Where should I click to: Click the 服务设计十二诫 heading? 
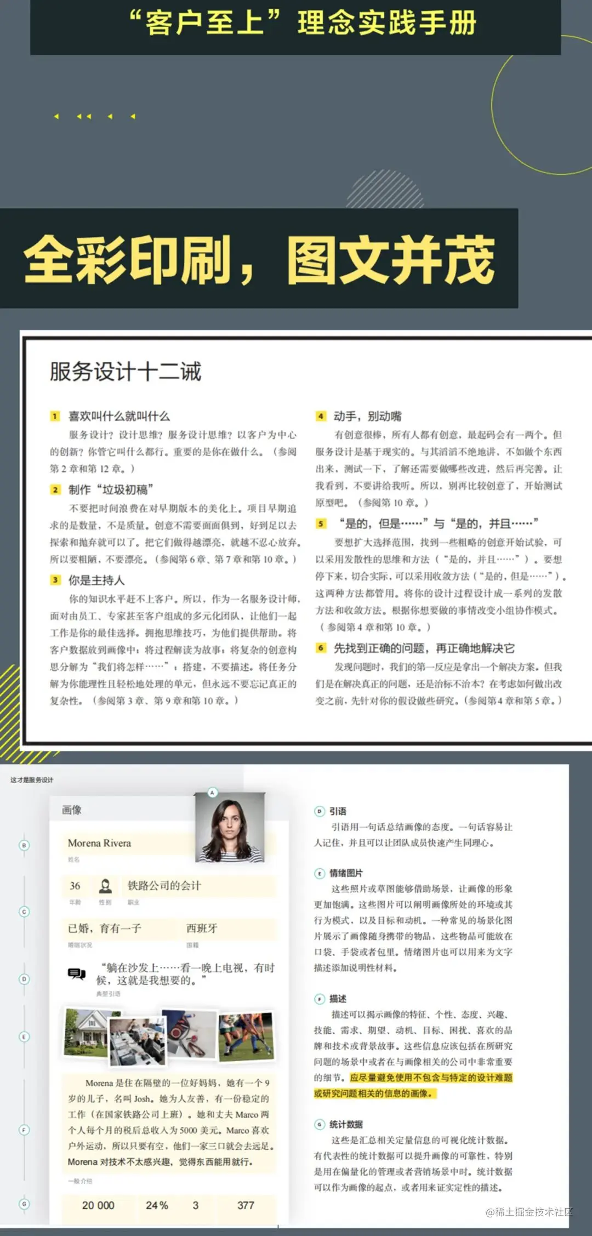point(126,372)
